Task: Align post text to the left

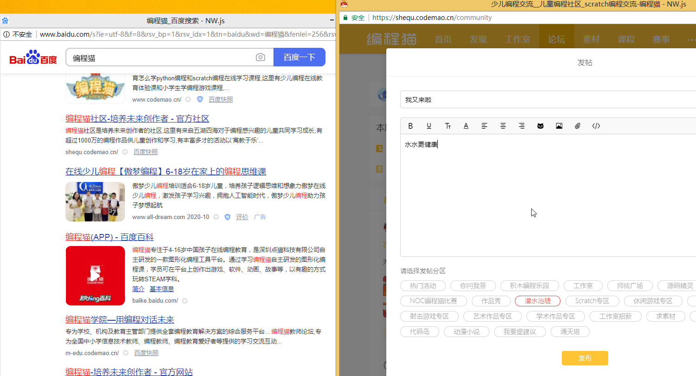Action: [x=485, y=126]
